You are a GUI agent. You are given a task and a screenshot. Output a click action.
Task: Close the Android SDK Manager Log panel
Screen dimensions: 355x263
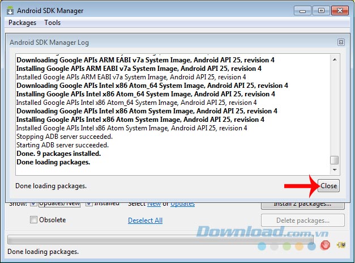341,42
